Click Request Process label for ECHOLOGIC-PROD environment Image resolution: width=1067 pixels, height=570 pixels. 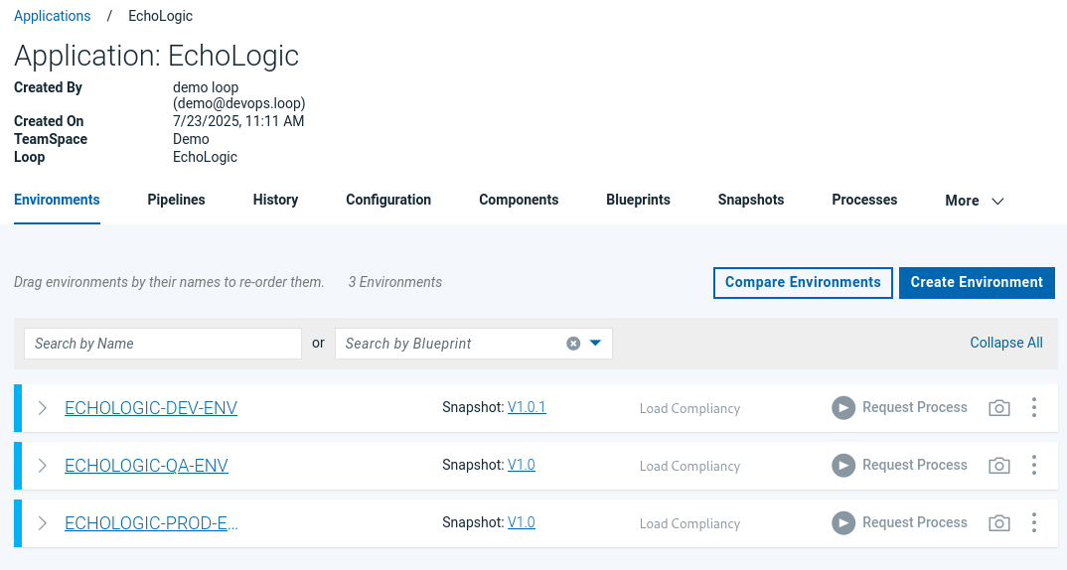point(915,522)
